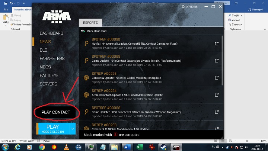Open SITREP #00235 external link icon
268x151 pixels.
pos(217,78)
